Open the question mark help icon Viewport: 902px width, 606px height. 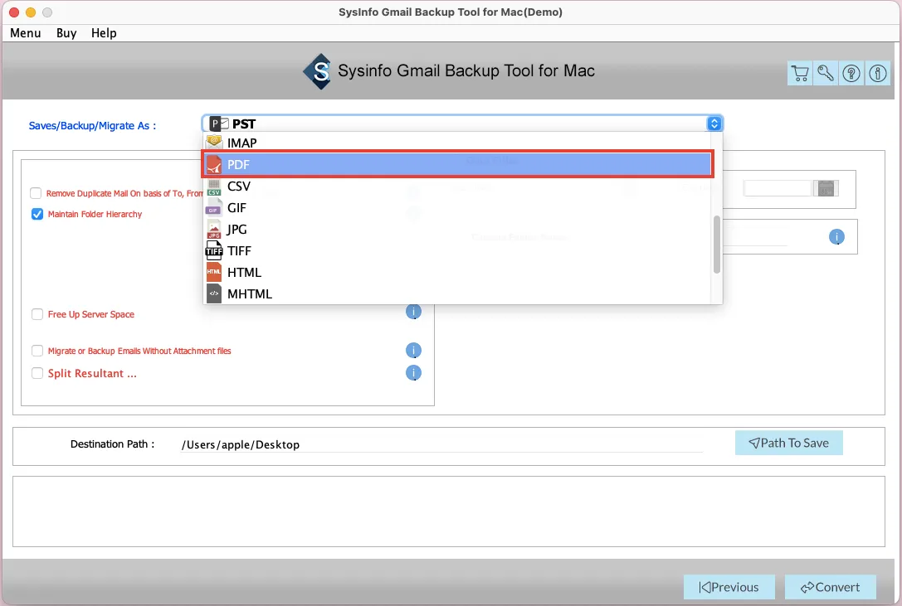pos(851,73)
